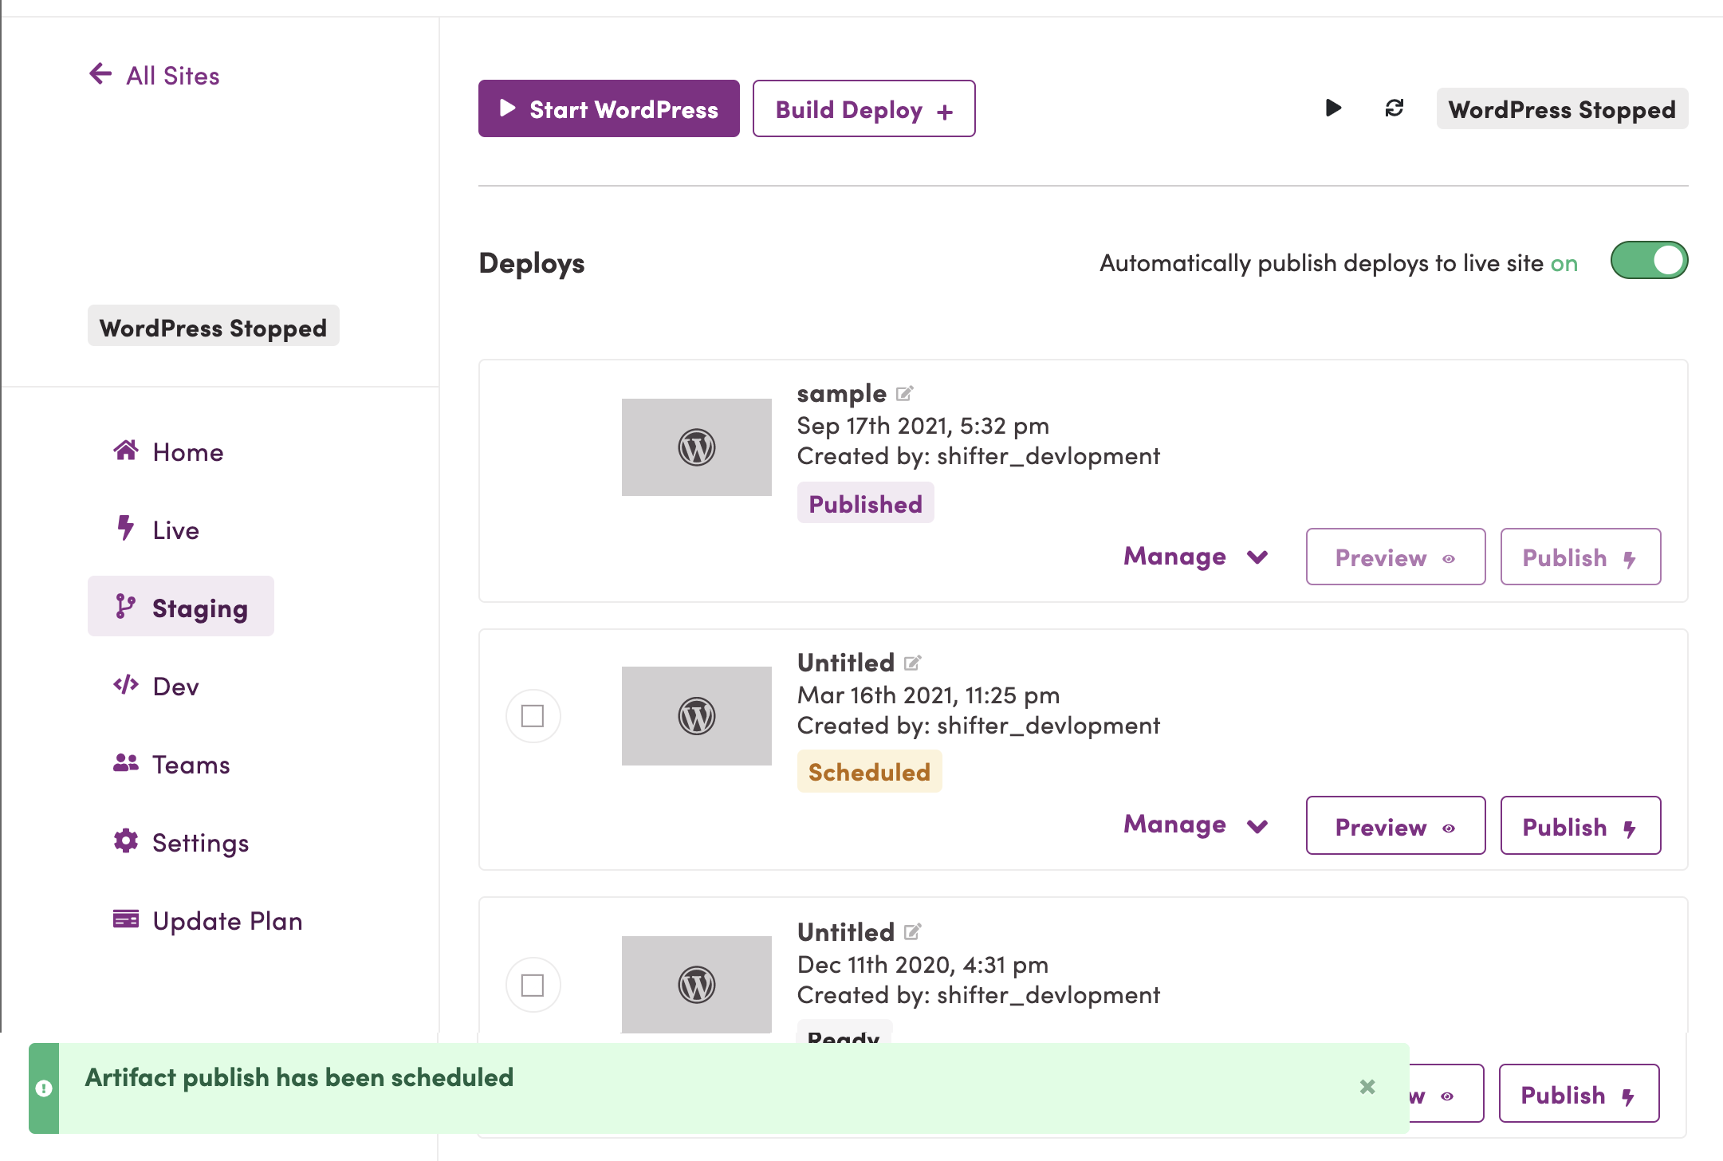Open Live in sidebar
1723x1161 pixels.
(x=156, y=529)
